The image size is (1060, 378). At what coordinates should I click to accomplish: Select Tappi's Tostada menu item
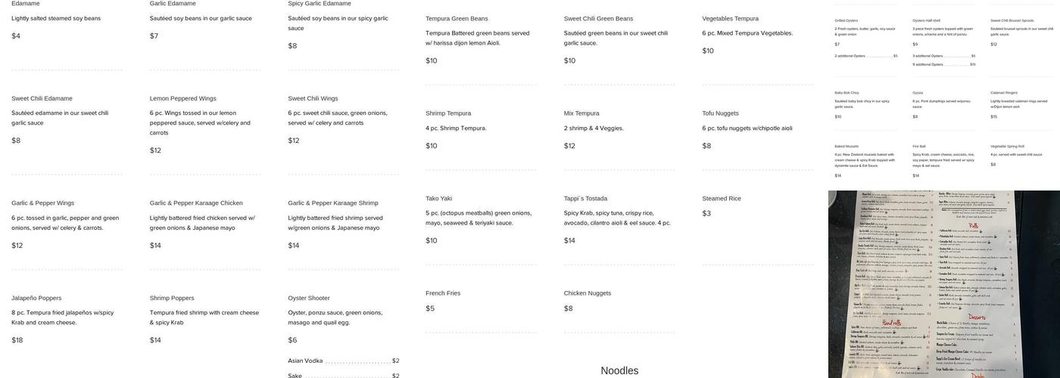(x=585, y=198)
